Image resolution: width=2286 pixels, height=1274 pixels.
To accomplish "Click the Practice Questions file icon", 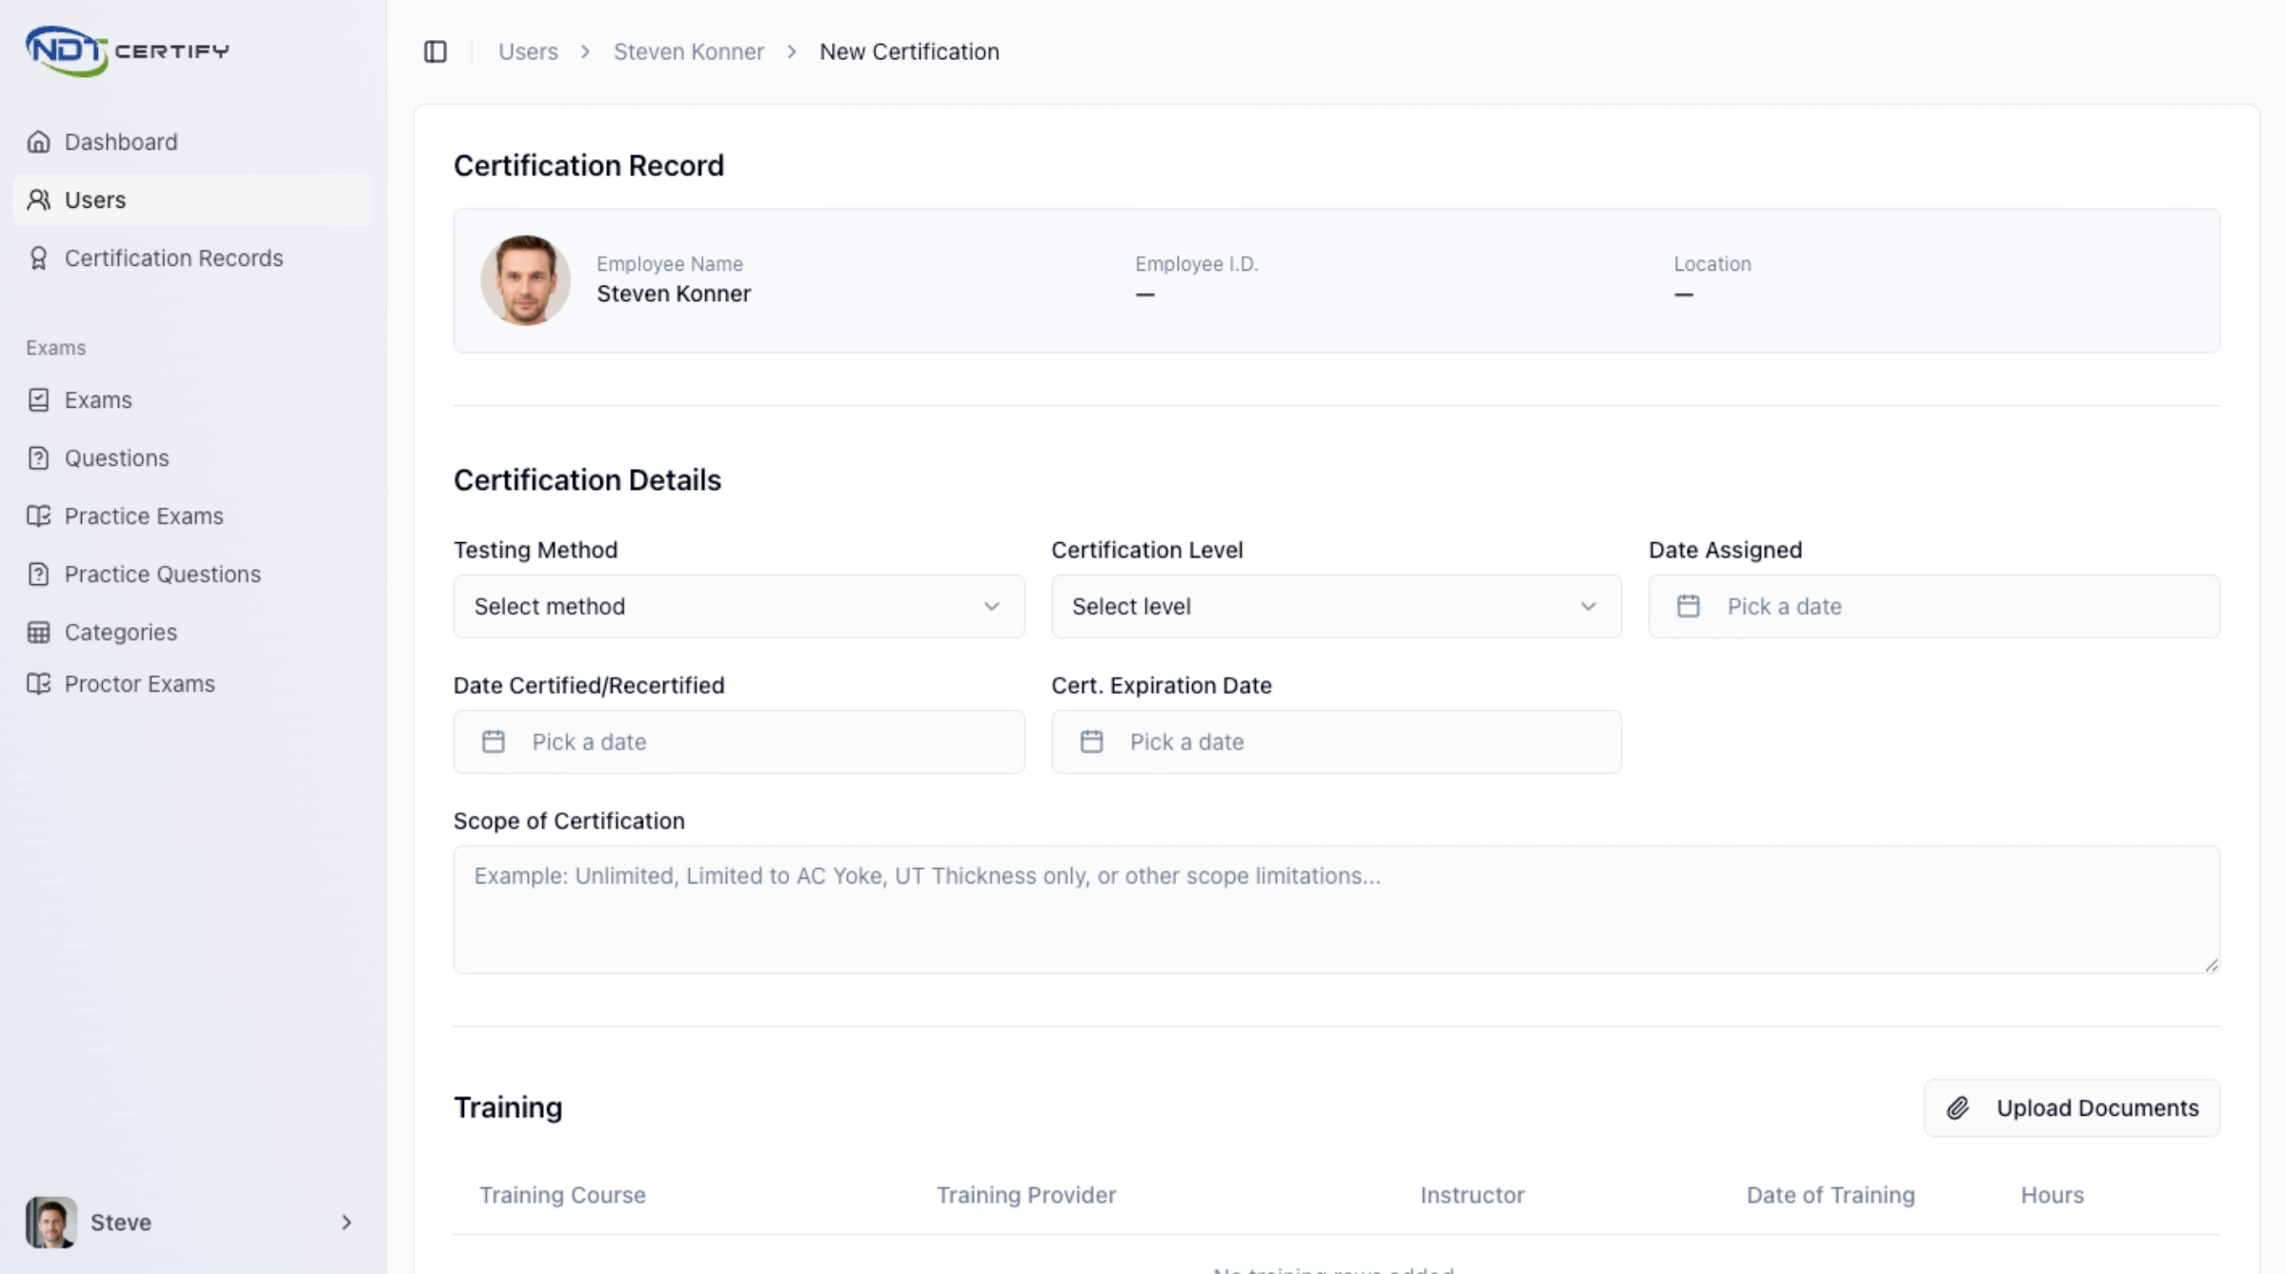I will (x=38, y=575).
